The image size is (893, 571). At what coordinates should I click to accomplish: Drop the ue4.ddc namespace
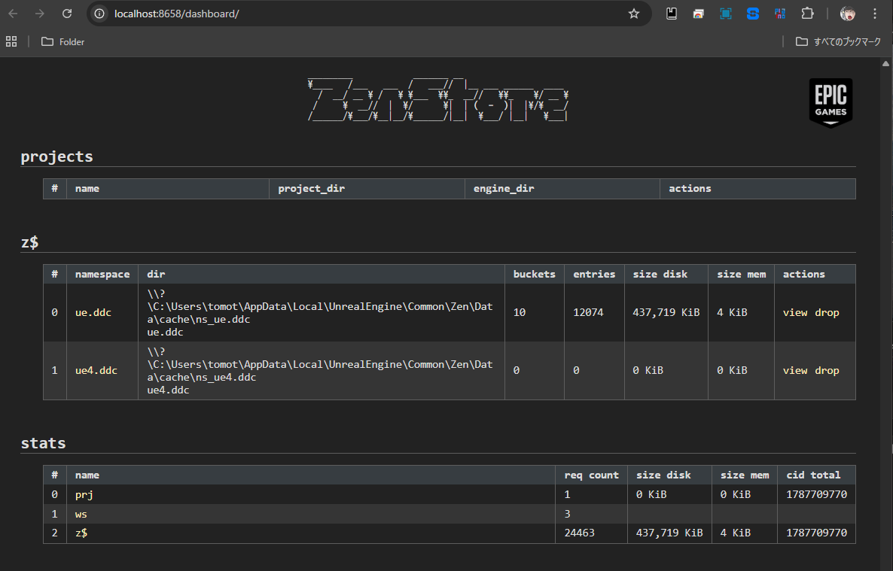tap(827, 370)
